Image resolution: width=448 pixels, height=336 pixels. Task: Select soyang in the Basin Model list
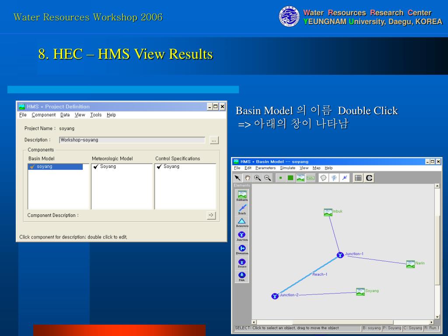click(56, 167)
